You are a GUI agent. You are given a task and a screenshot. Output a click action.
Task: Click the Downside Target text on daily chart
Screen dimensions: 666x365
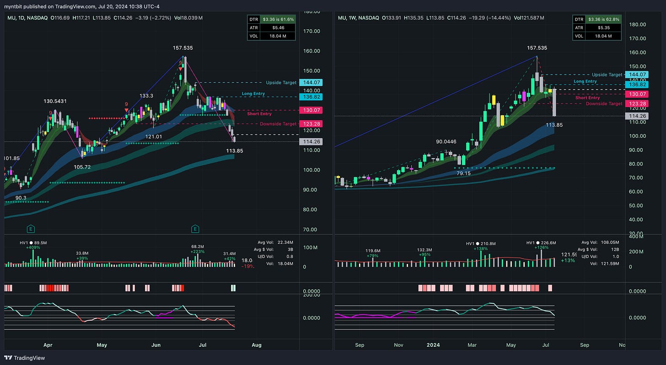(278, 124)
